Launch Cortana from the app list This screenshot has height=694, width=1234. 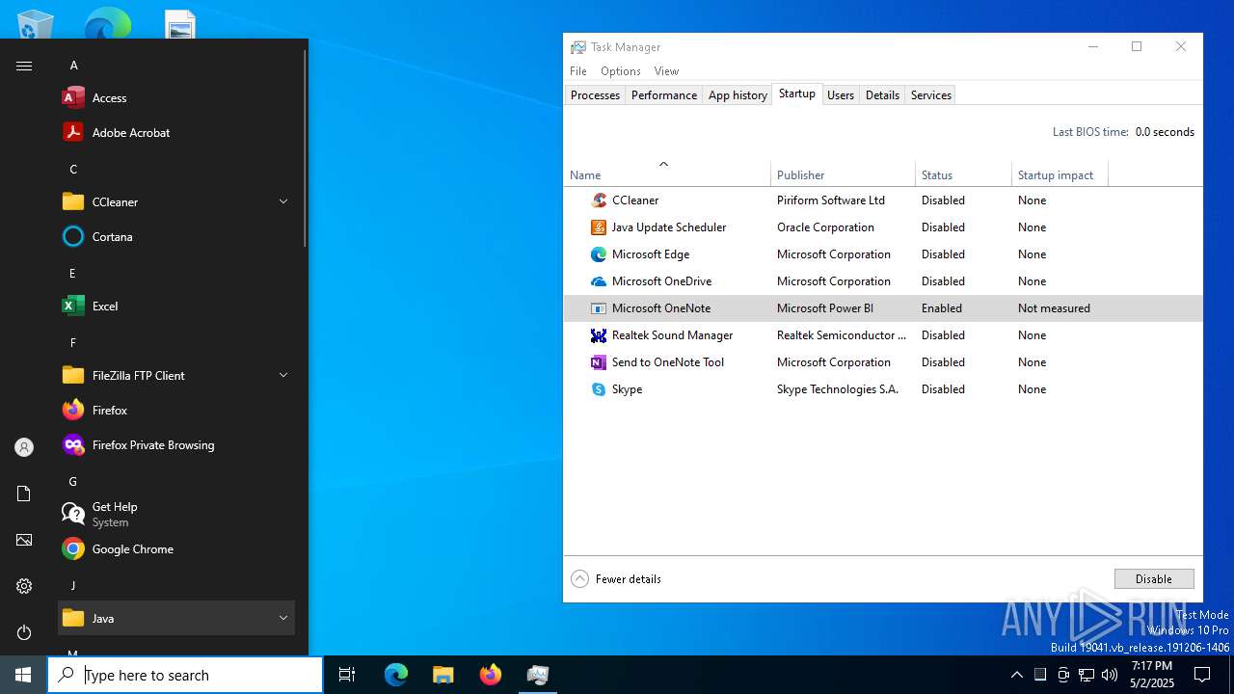pyautogui.click(x=176, y=236)
